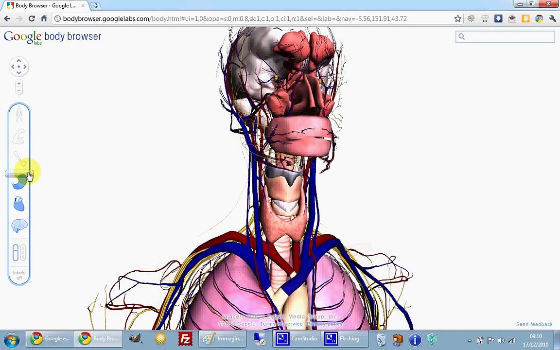
Task: Click the SEO extension icon
Action: (539, 18)
